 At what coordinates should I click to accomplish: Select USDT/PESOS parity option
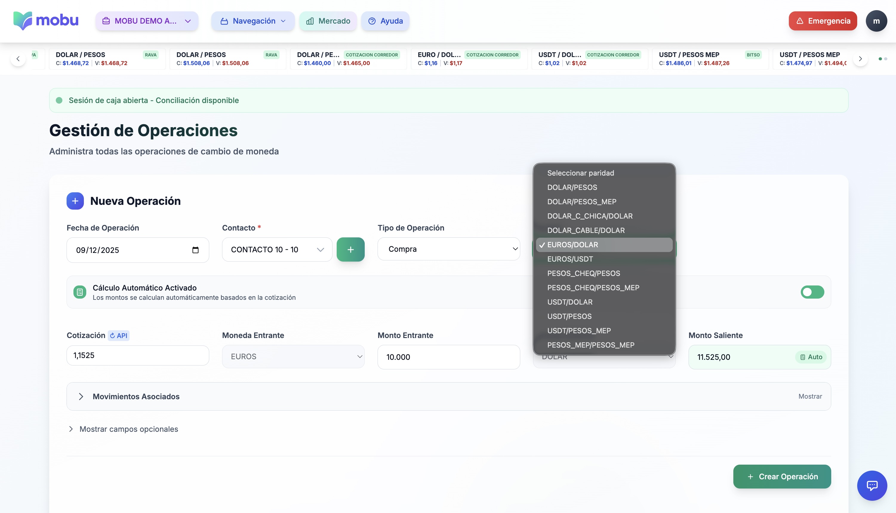click(x=569, y=317)
